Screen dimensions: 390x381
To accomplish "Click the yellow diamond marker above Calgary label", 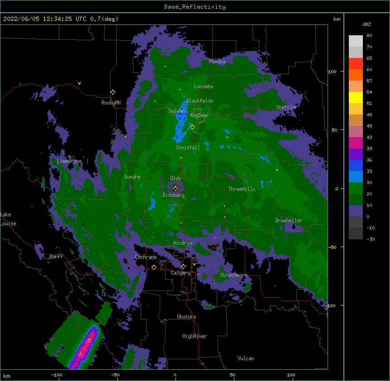I will click(183, 267).
